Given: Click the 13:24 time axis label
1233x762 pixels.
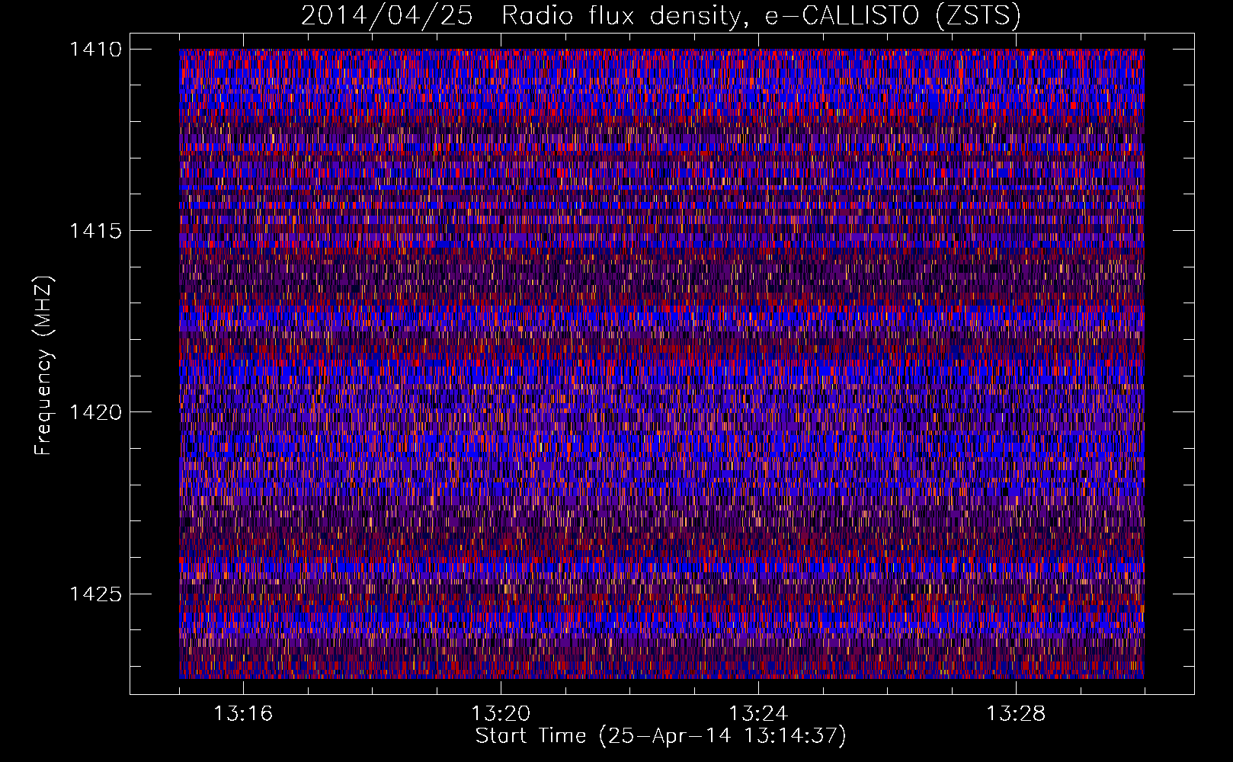Looking at the screenshot, I should (x=758, y=714).
